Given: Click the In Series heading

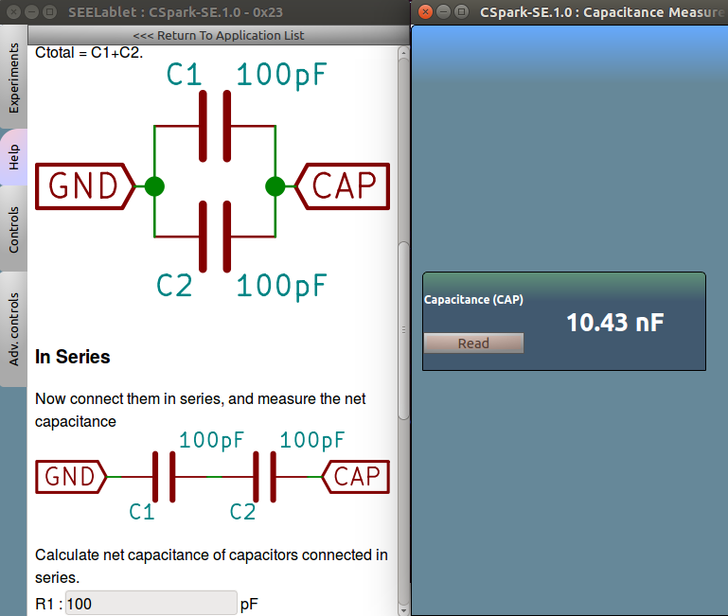Looking at the screenshot, I should click(73, 357).
